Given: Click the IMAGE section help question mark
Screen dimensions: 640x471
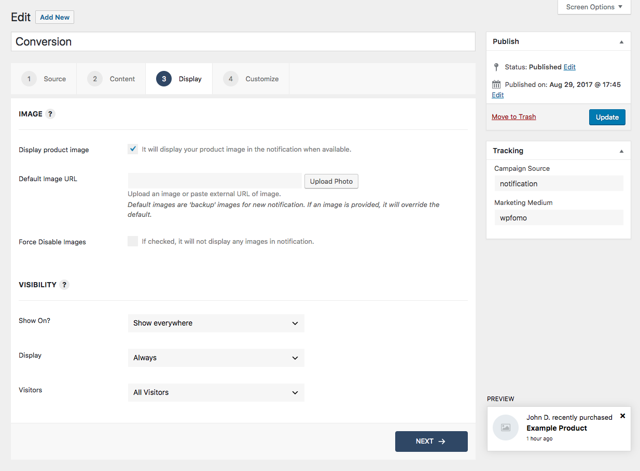Looking at the screenshot, I should 50,114.
